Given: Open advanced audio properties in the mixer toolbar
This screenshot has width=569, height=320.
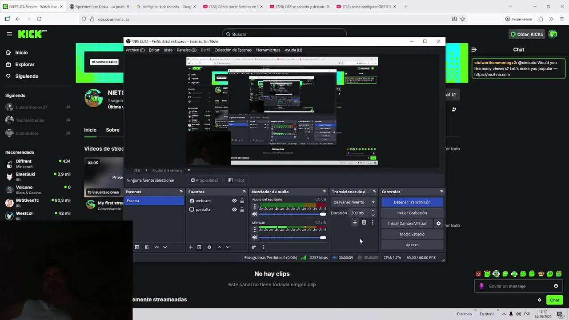Looking at the screenshot, I should point(254,247).
